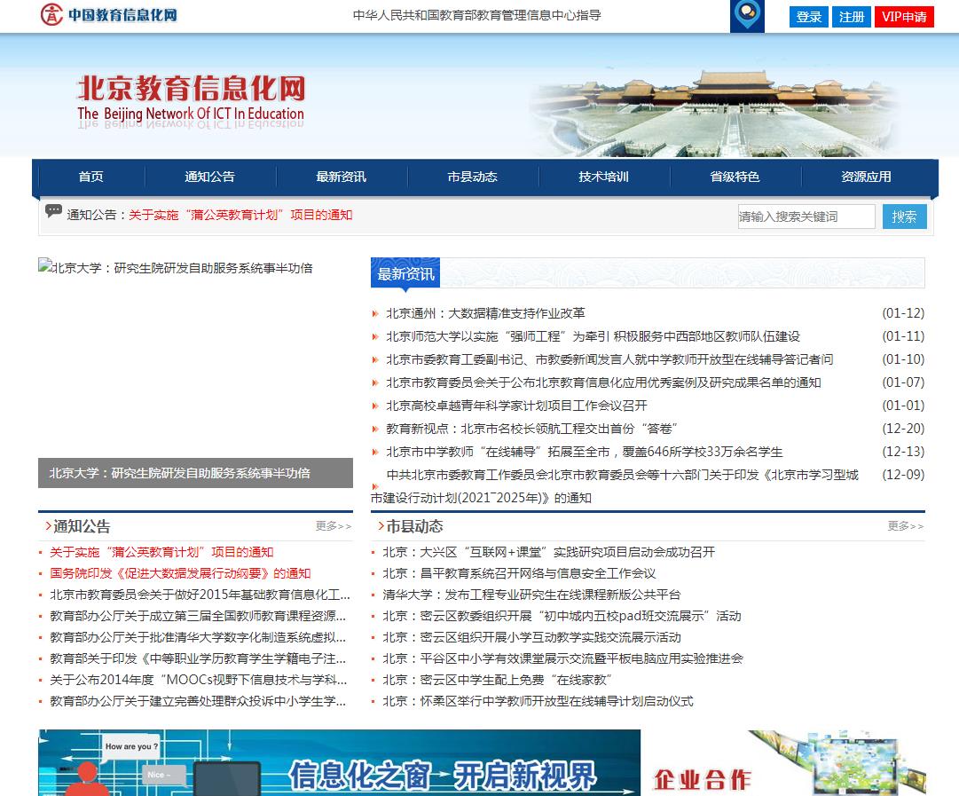Open news about 覆盖646所学校33万余名学生
959x796 pixels.
584,452
